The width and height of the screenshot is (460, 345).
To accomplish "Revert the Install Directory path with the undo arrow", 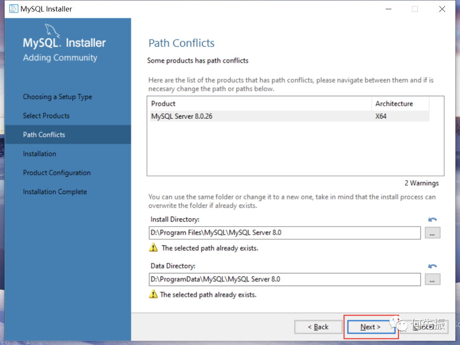I will pyautogui.click(x=432, y=219).
